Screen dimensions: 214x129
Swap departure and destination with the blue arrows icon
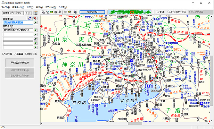click(x=30, y=18)
